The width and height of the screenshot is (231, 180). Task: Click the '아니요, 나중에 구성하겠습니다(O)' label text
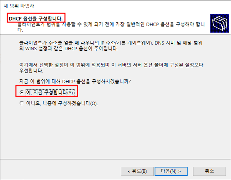tap(62, 103)
